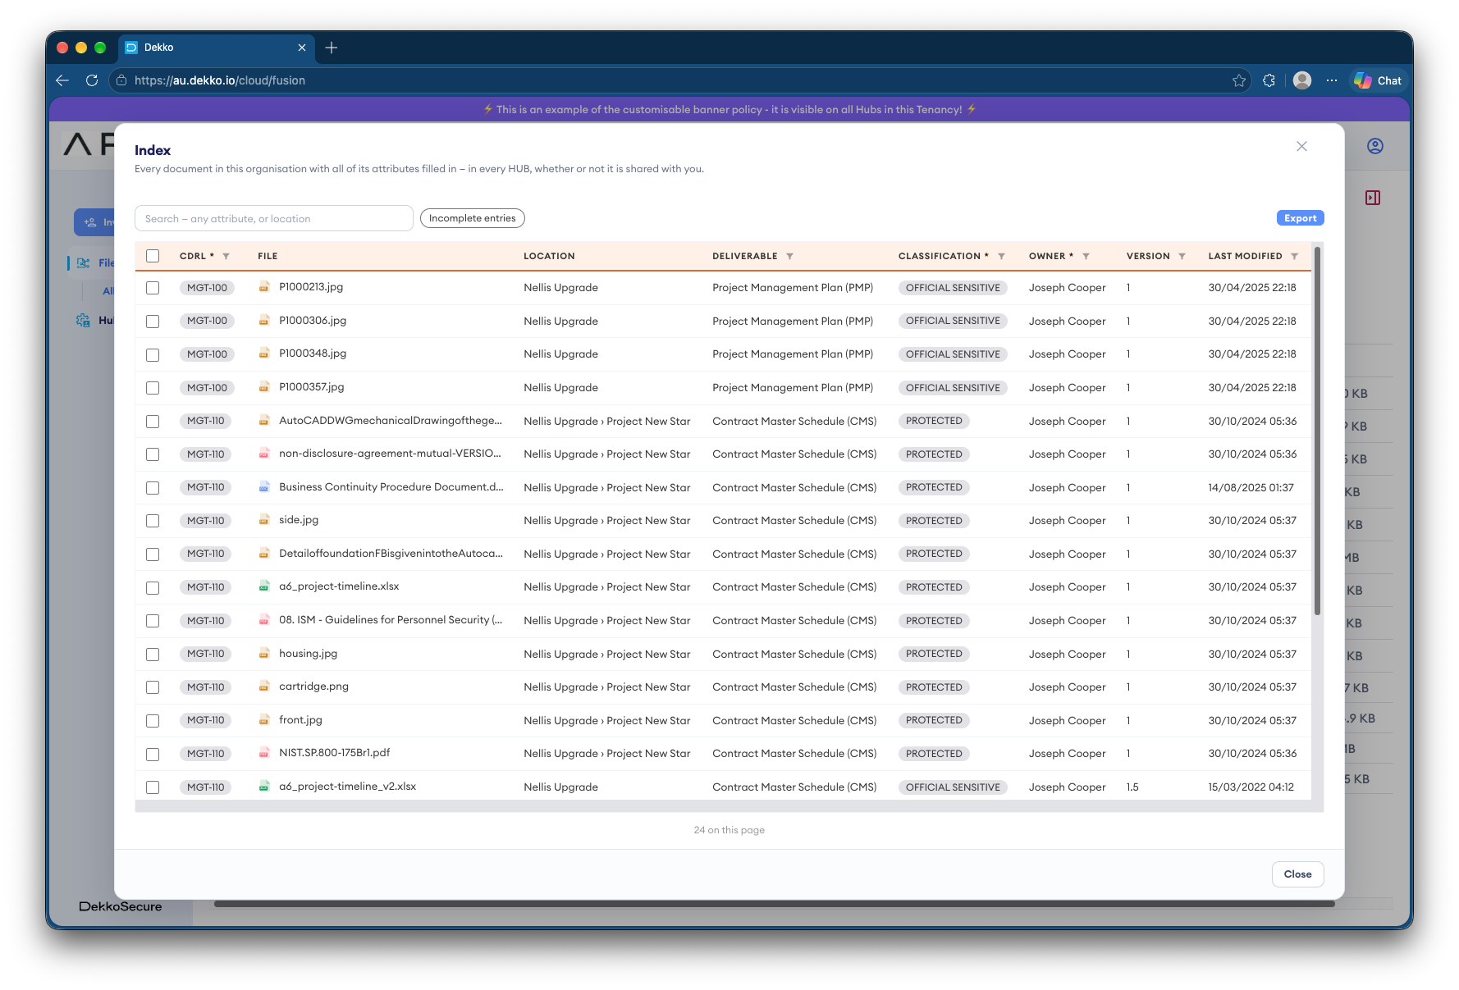Close the Index dialog with the X icon
The width and height of the screenshot is (1459, 990).
point(1301,146)
